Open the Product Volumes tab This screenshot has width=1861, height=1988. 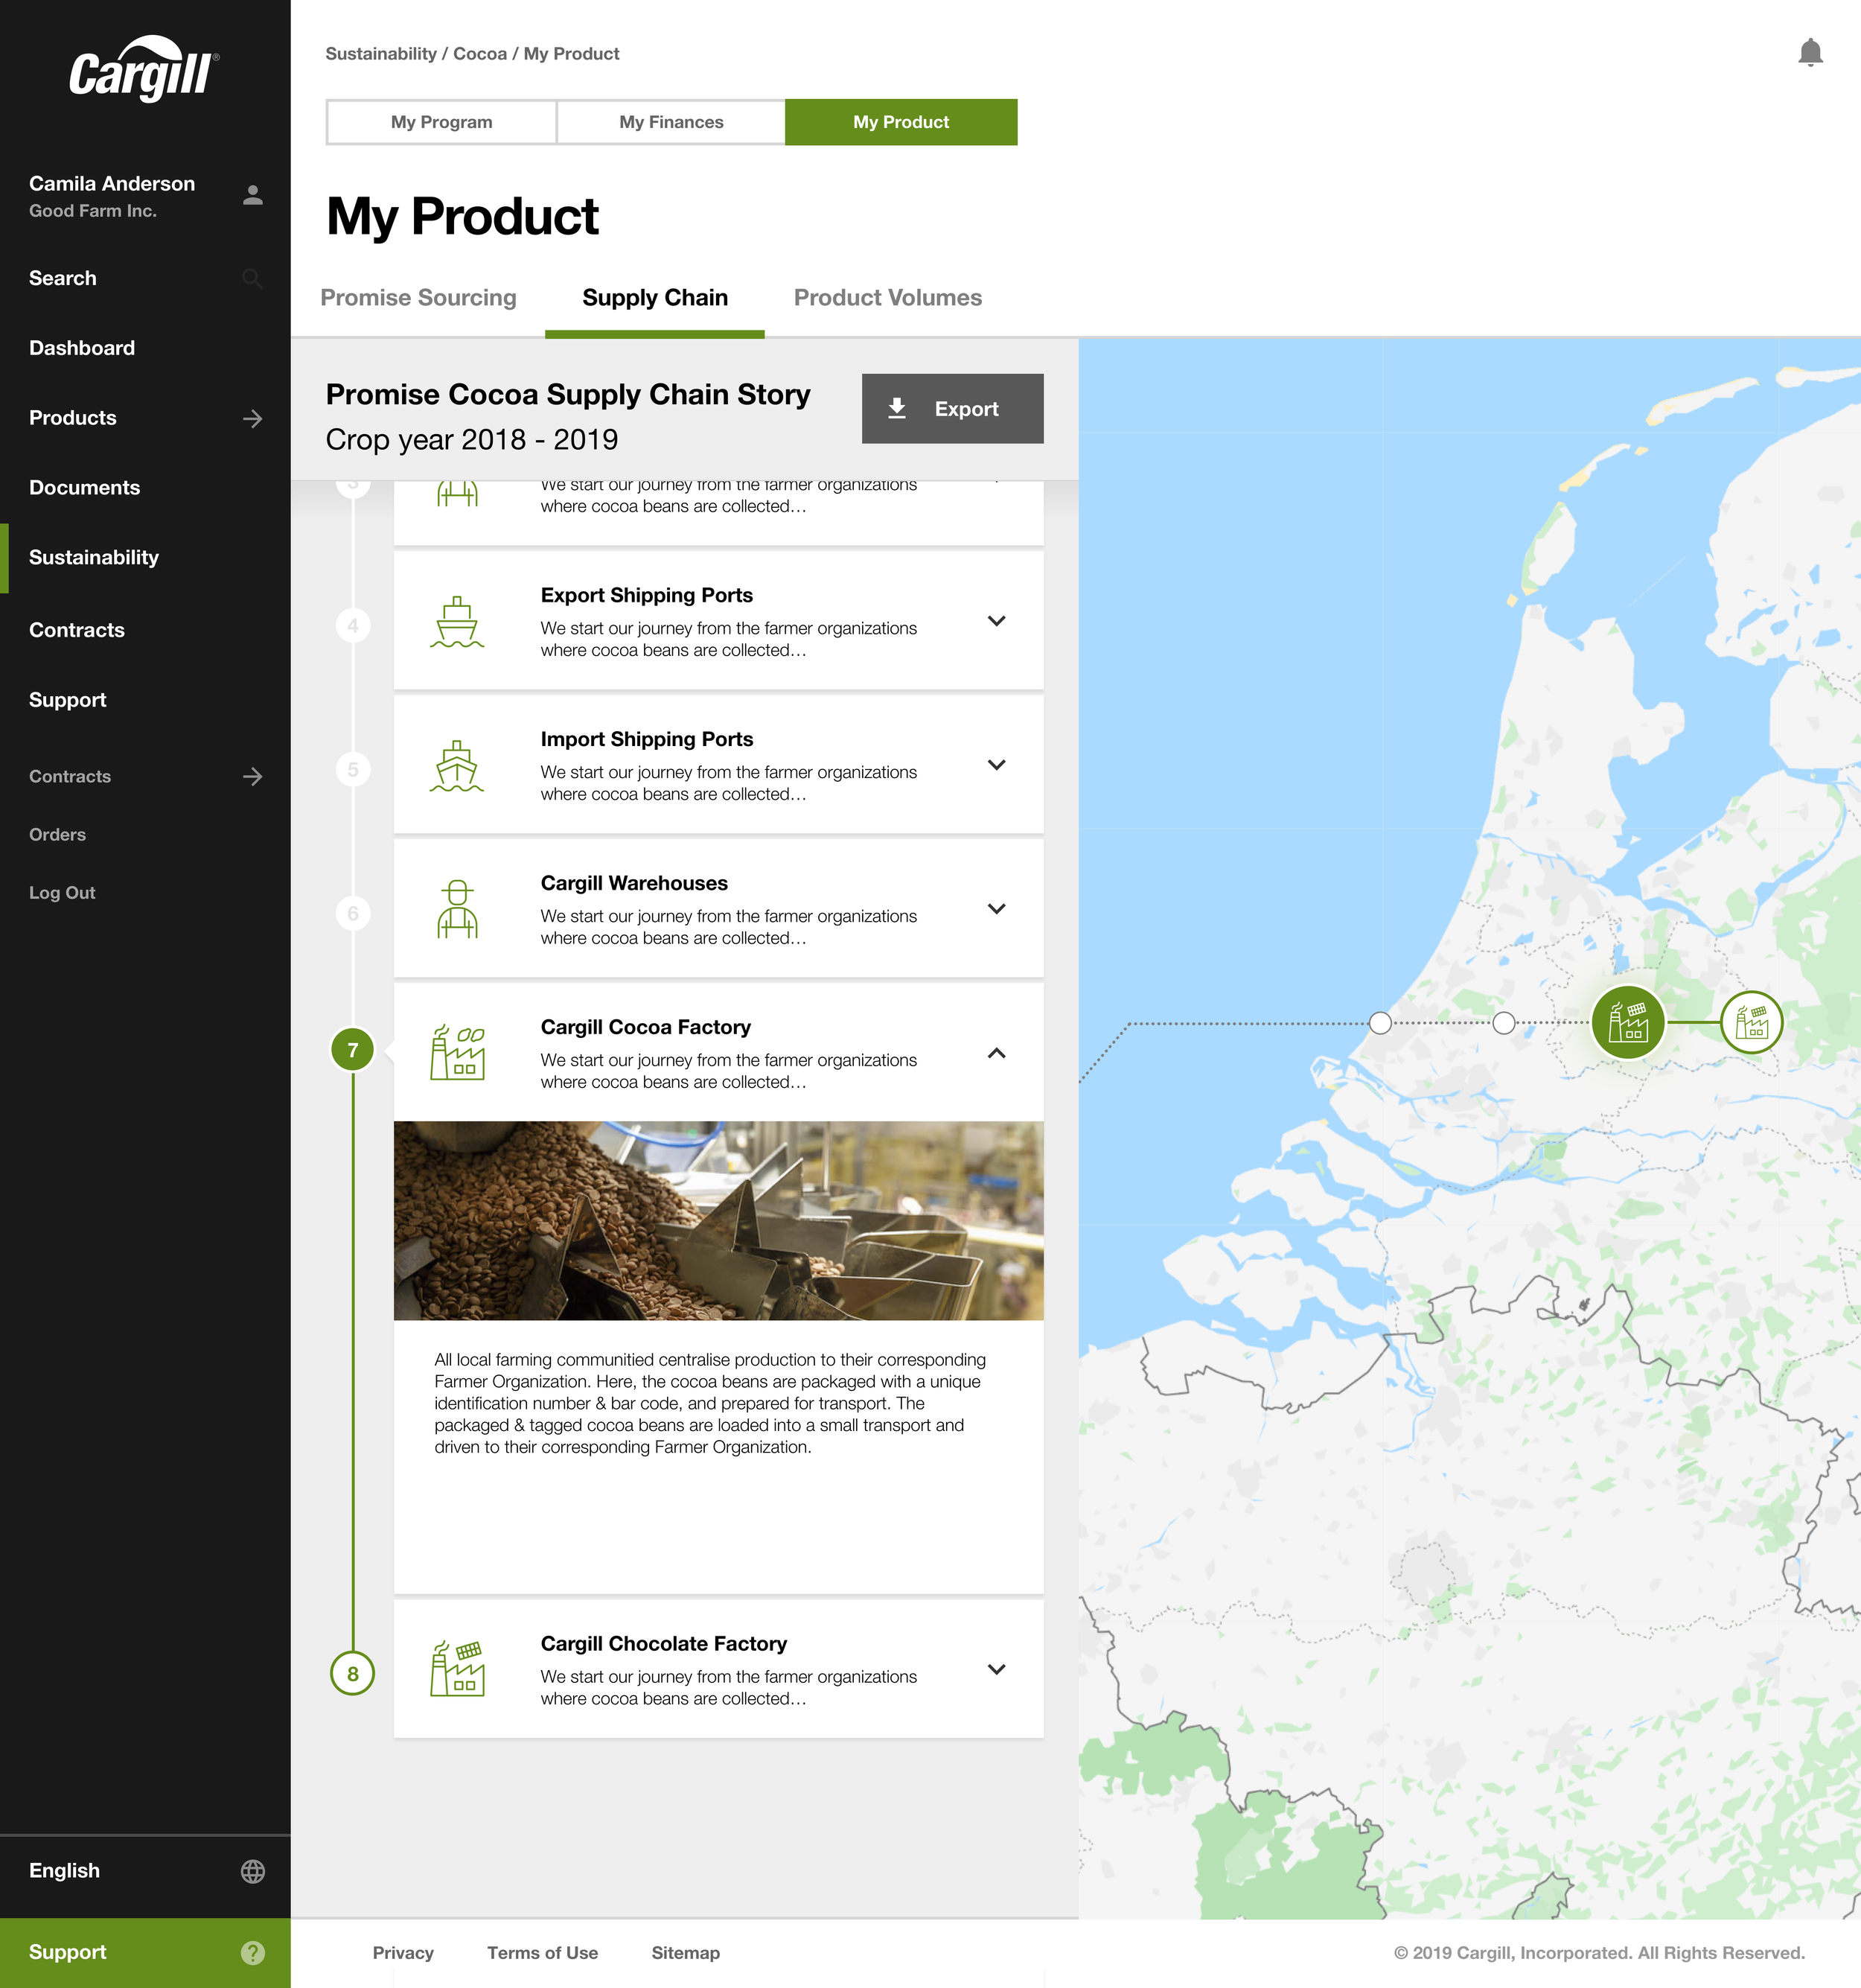pyautogui.click(x=888, y=298)
